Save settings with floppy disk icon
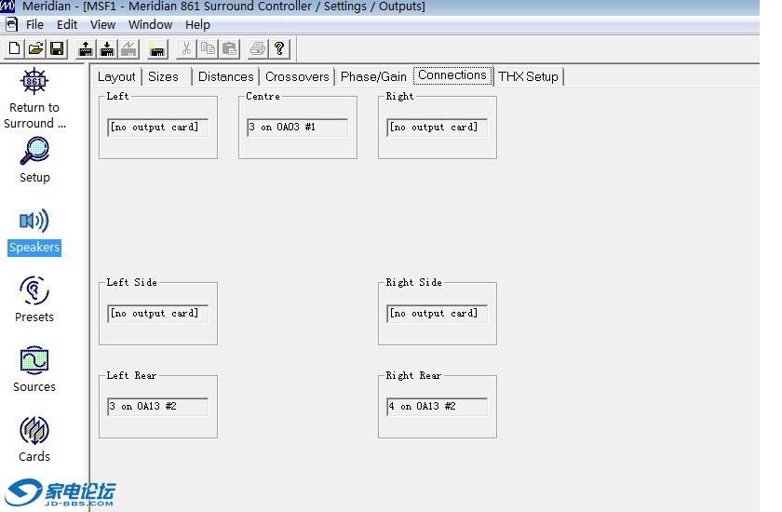Screen dimensions: 782x512 click(57, 48)
